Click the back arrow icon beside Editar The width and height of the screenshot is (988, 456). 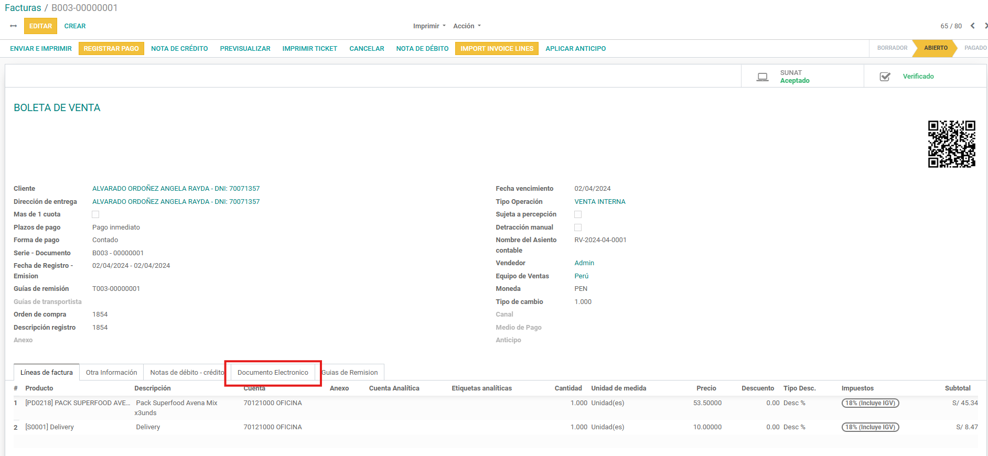pos(14,26)
